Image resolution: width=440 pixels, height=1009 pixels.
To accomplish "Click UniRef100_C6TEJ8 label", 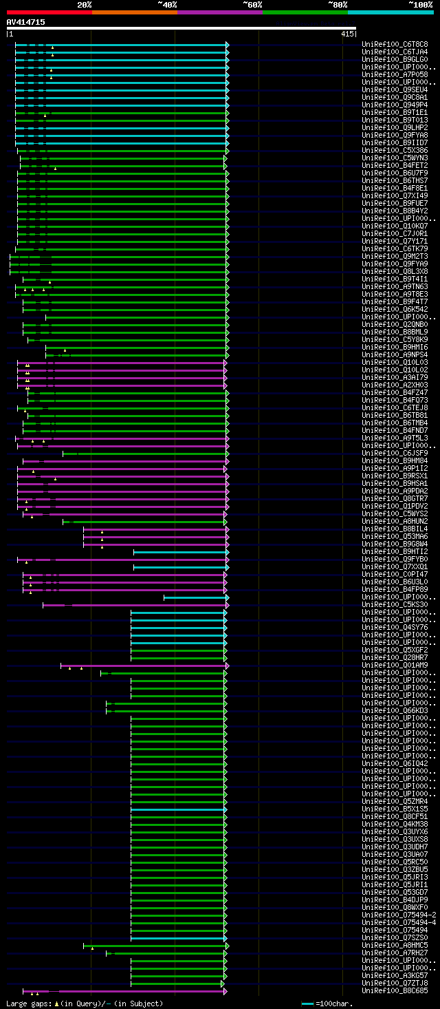I will (395, 407).
